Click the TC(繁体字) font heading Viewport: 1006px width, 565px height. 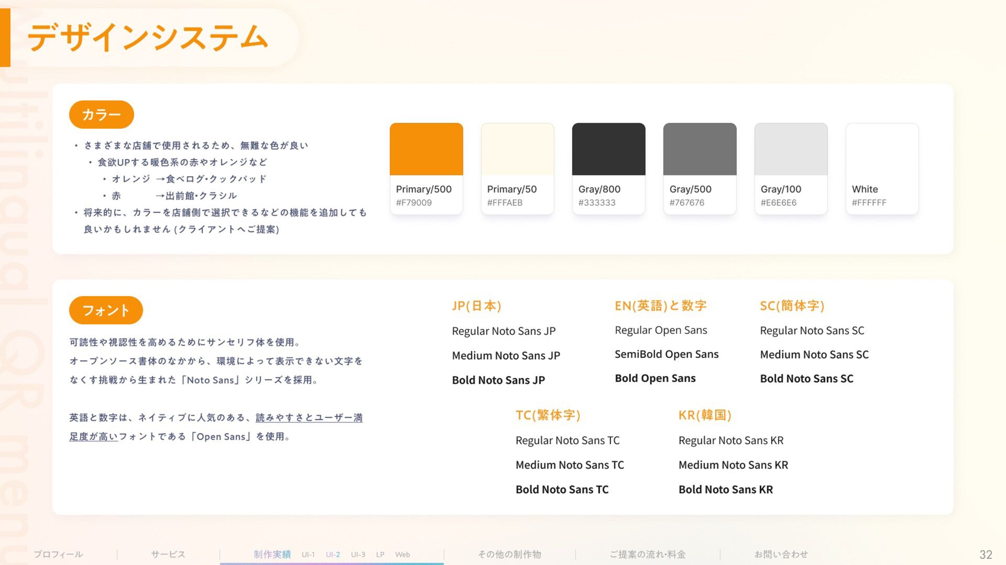548,415
